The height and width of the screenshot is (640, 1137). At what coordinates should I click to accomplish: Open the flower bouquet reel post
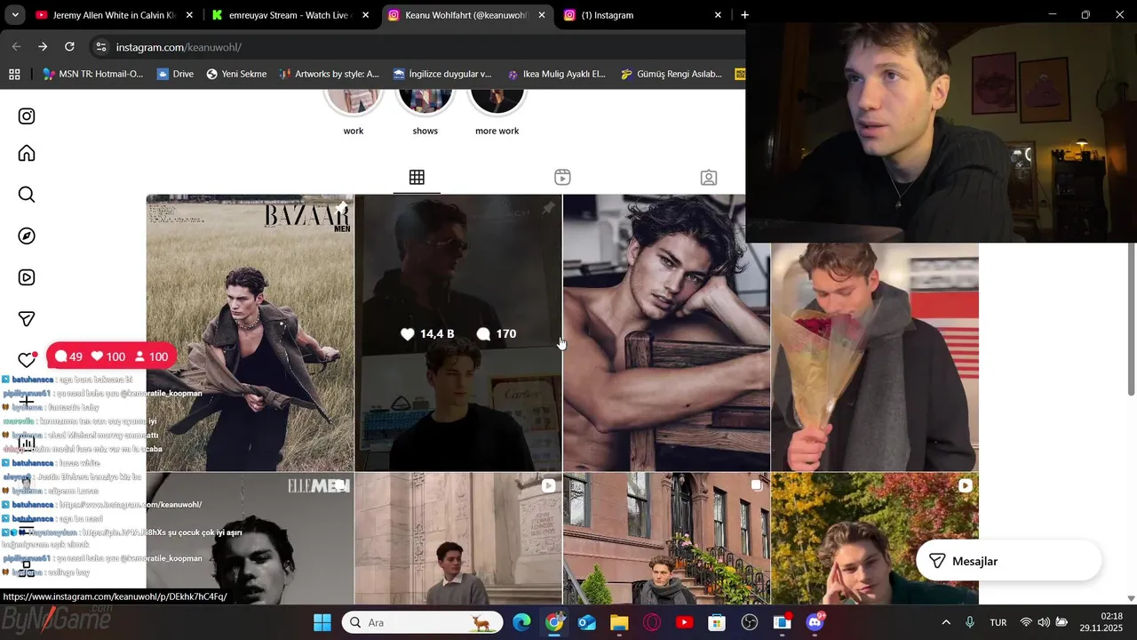point(874,357)
